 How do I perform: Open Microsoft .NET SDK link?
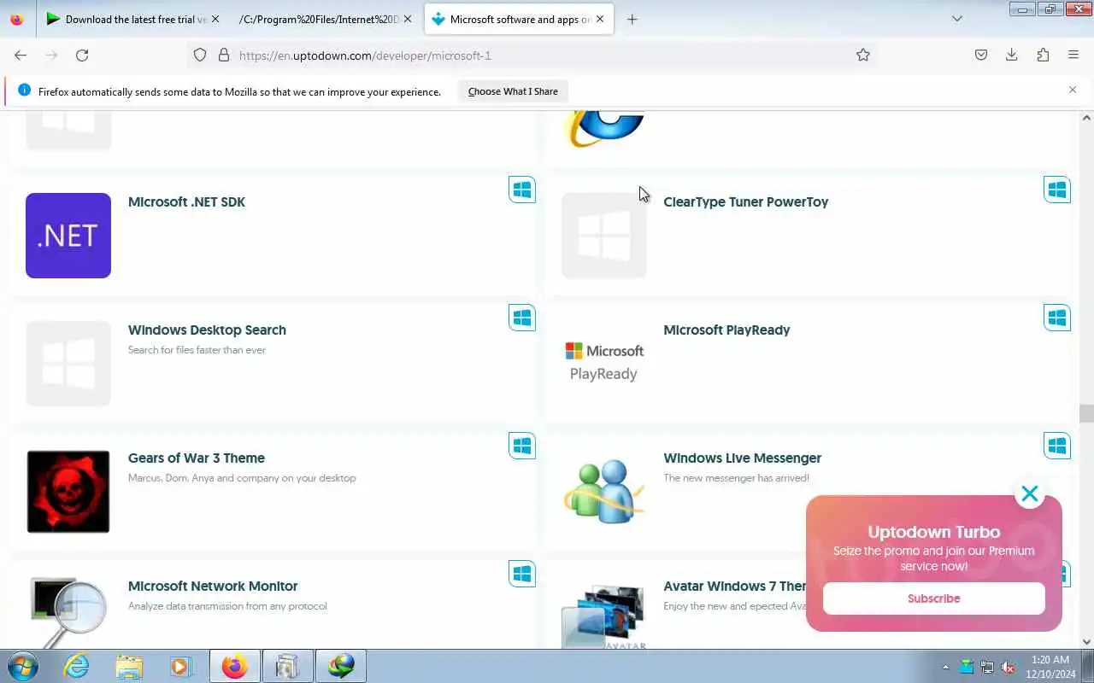pos(186,202)
